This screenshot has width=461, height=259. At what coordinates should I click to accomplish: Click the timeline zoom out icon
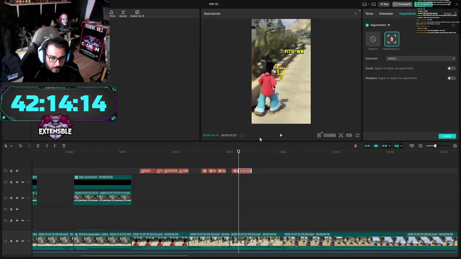(420, 146)
